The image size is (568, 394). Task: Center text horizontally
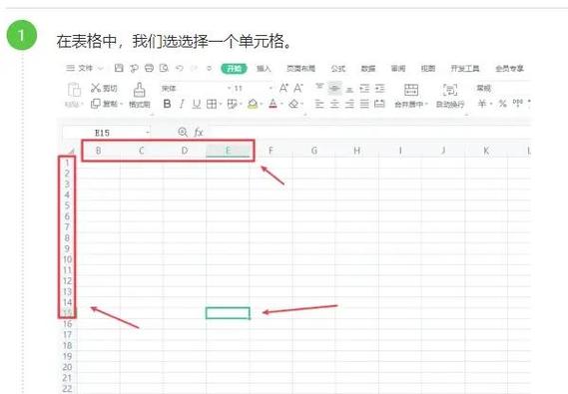[x=334, y=104]
